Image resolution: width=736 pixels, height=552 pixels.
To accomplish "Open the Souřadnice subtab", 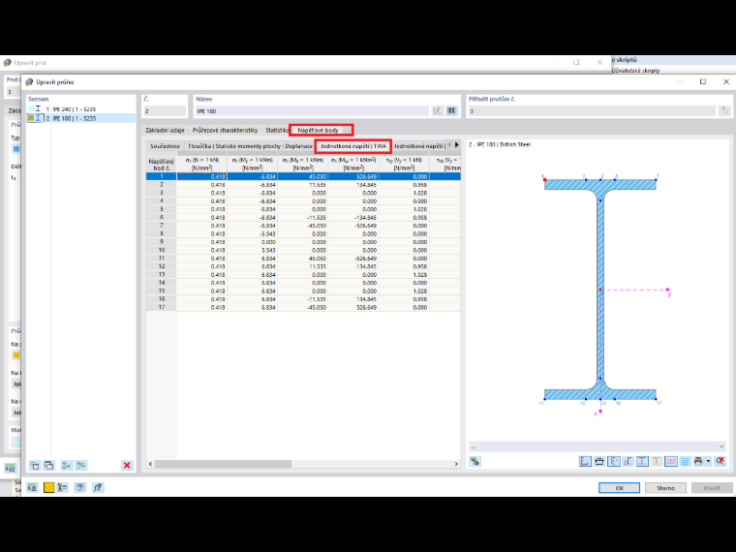I will click(165, 146).
